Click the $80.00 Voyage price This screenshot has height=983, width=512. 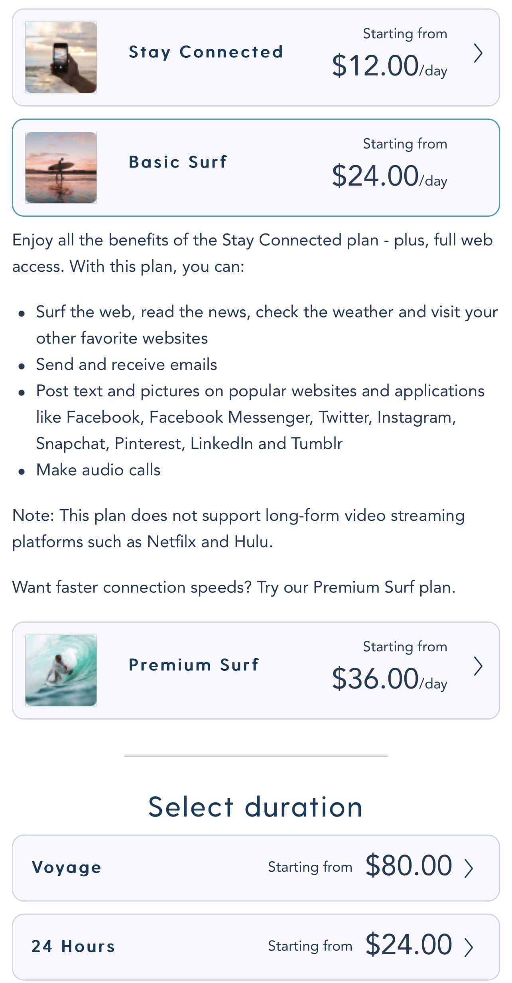pyautogui.click(x=409, y=865)
